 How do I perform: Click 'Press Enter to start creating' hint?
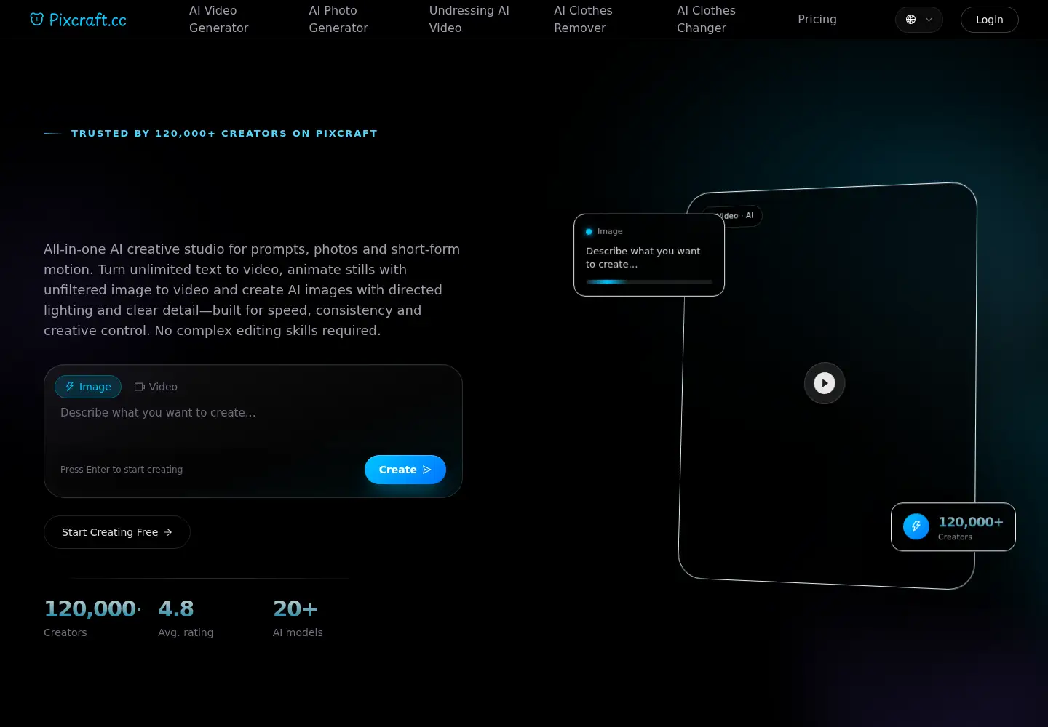122,470
